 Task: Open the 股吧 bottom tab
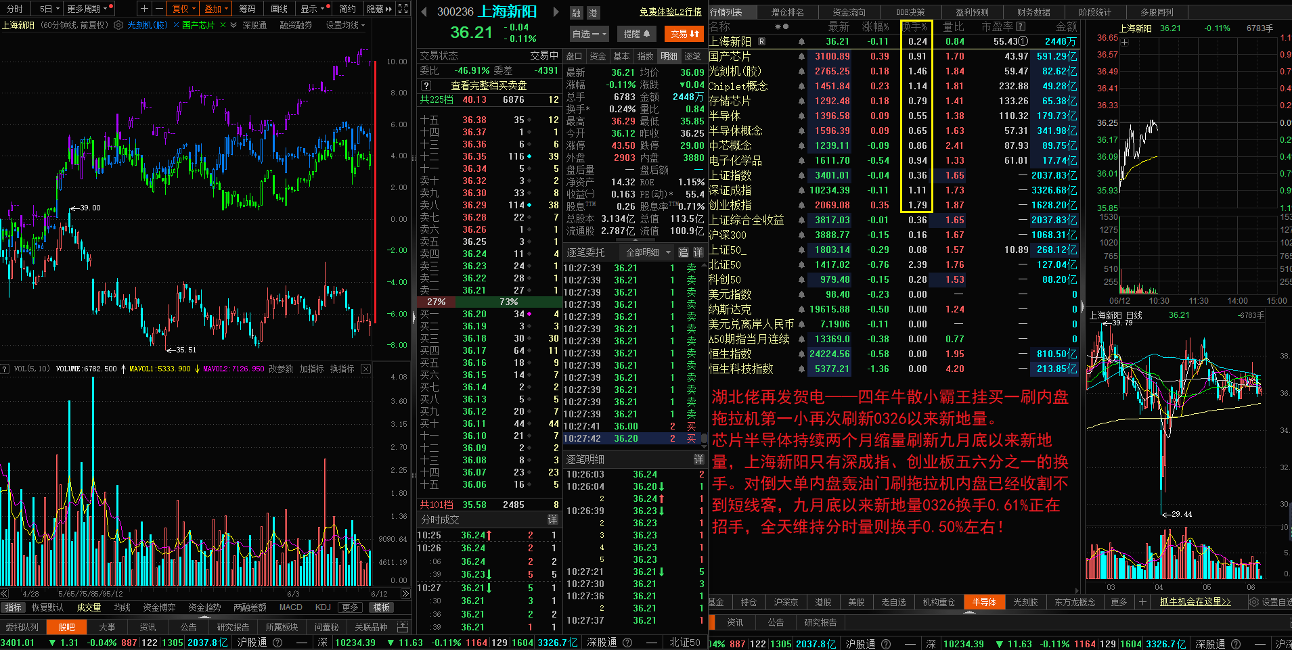tap(66, 627)
